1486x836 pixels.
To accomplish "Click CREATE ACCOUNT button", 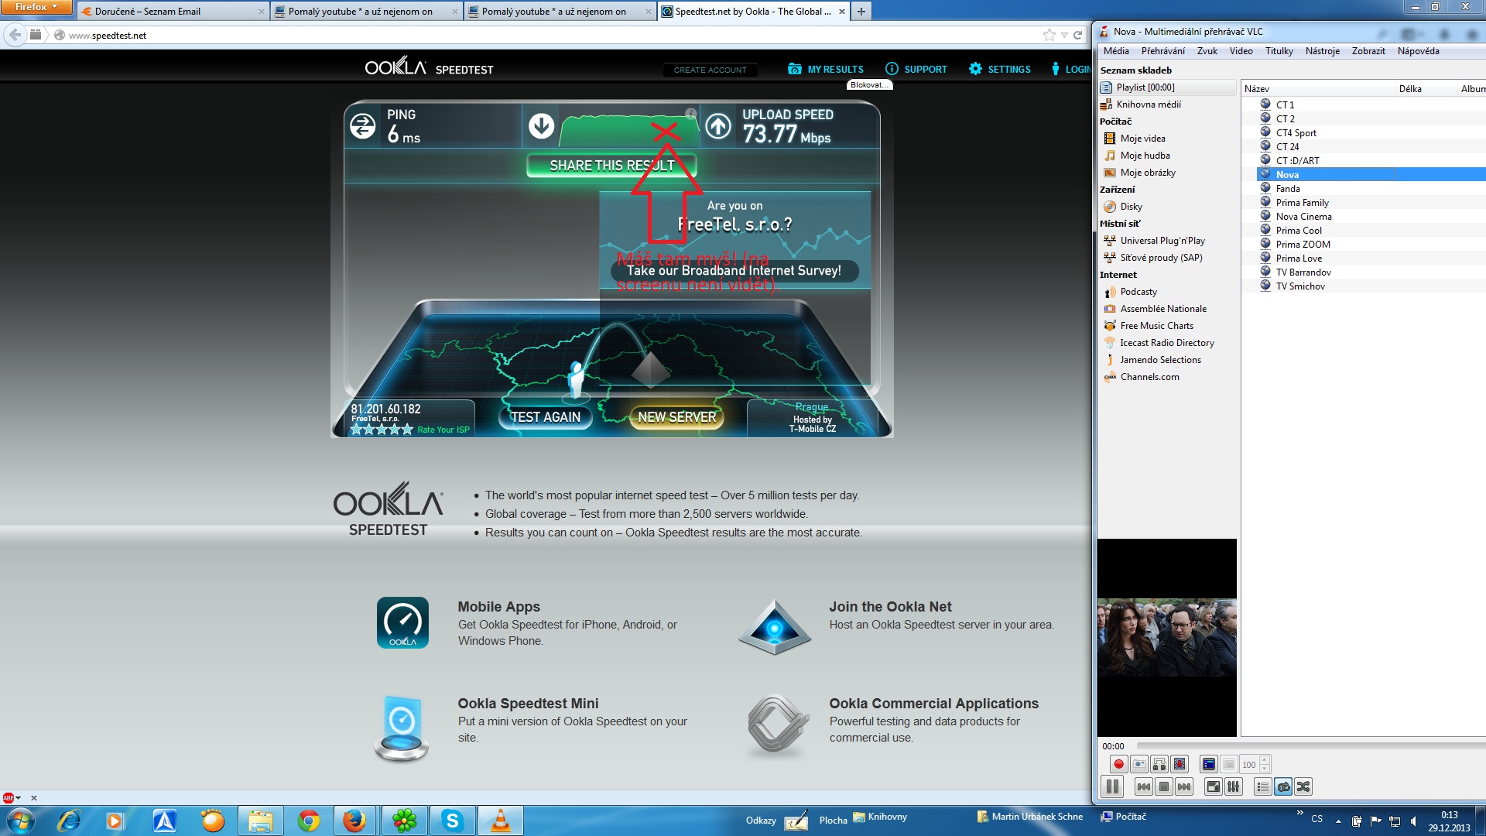I will [x=710, y=70].
